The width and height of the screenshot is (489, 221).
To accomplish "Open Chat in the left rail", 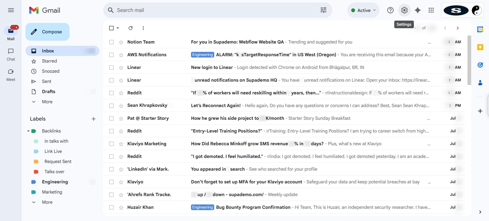I will (11, 54).
